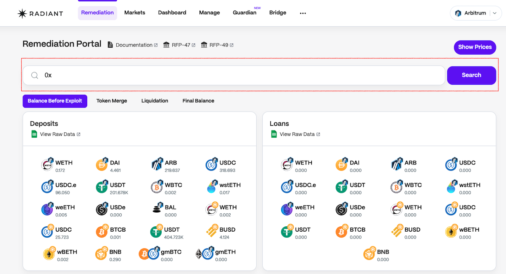506x274 pixels.
Task: Expand the three-dots more menu
Action: point(303,13)
